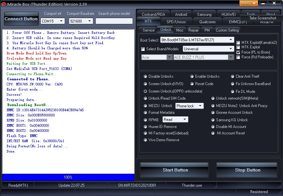
Task: Click the Update:22-07-25 status text
Action: [x=71, y=185]
